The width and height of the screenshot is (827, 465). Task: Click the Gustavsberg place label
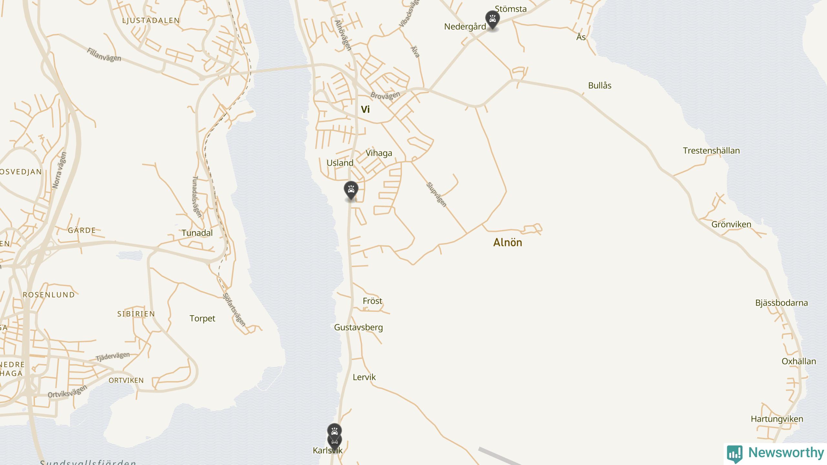click(358, 327)
